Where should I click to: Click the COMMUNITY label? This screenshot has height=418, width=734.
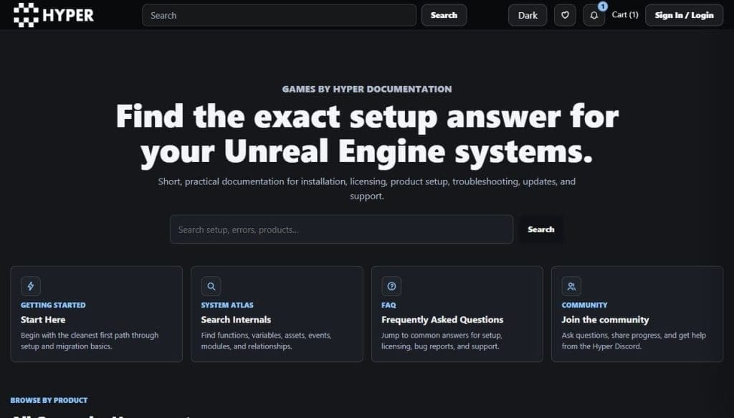point(584,305)
